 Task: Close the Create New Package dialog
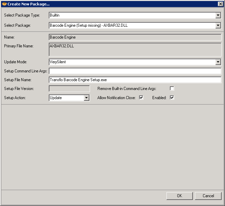(220, 4)
